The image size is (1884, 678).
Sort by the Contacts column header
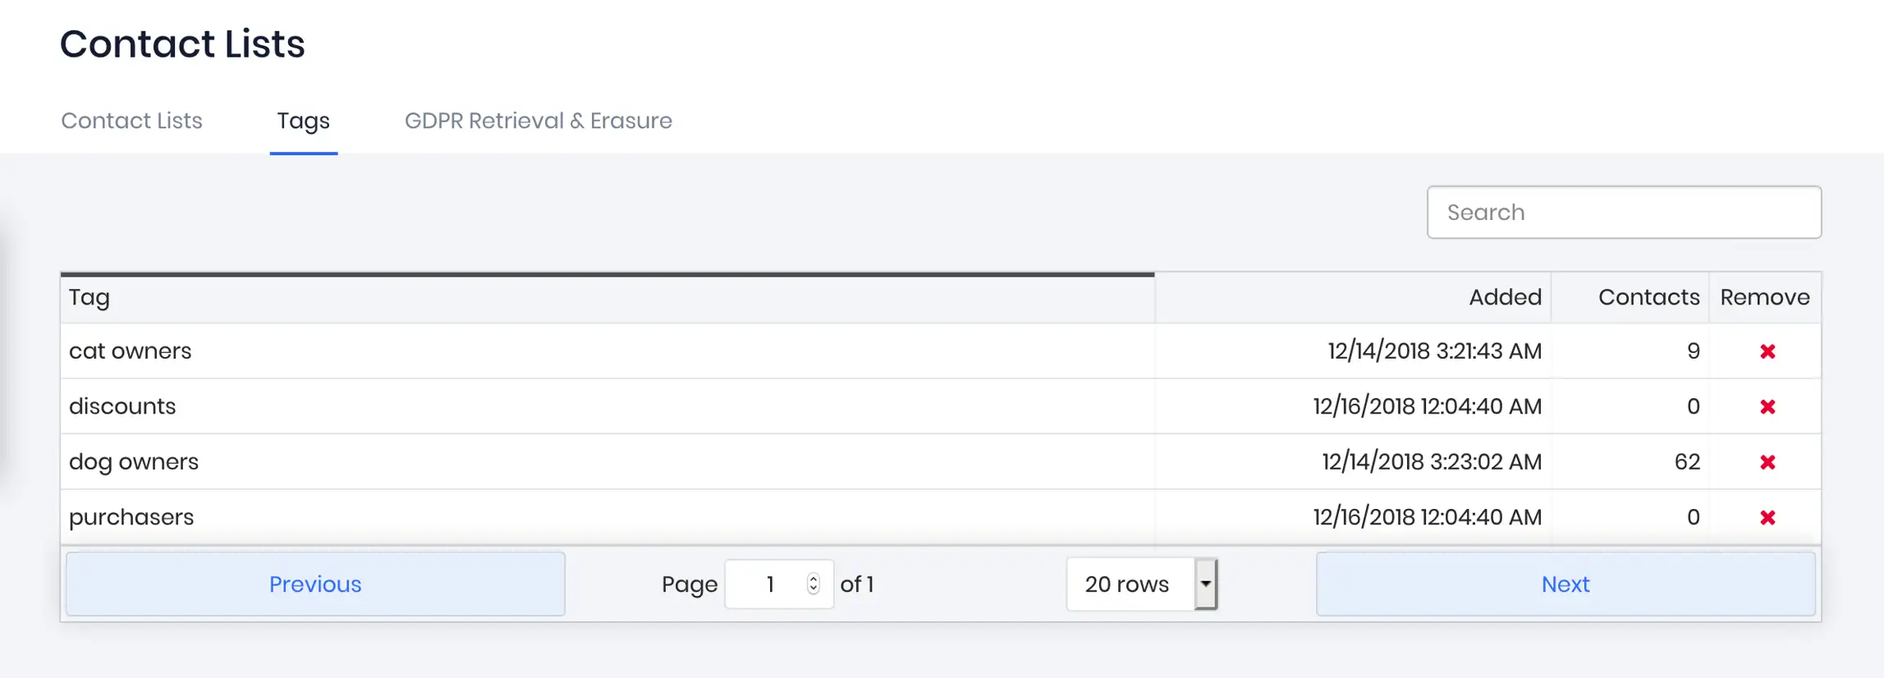pyautogui.click(x=1648, y=297)
